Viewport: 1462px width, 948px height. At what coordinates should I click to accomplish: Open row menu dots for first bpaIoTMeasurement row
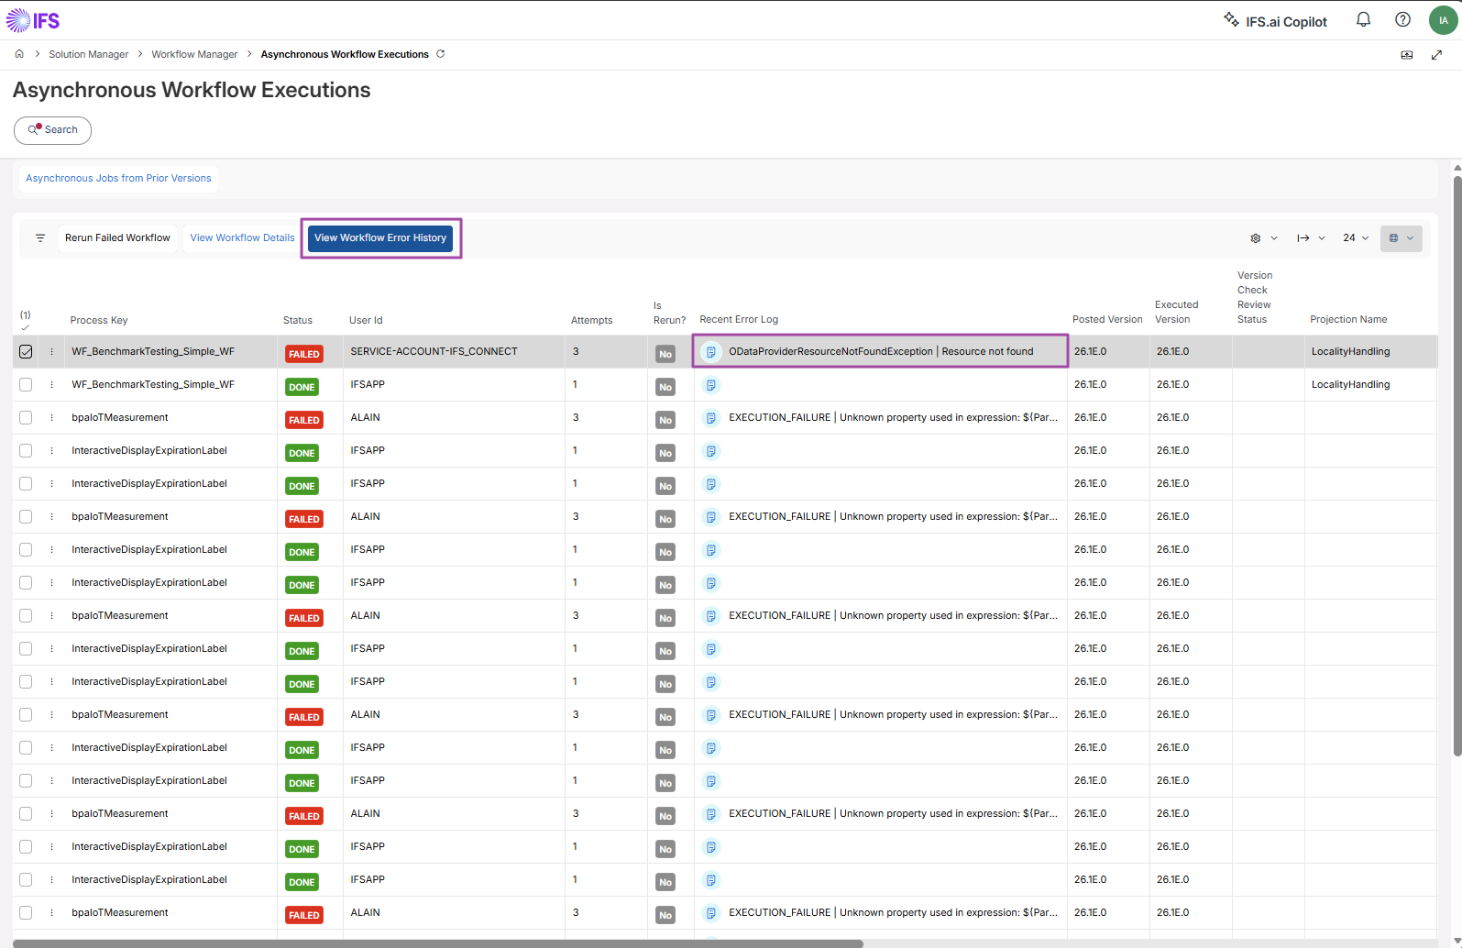point(52,417)
